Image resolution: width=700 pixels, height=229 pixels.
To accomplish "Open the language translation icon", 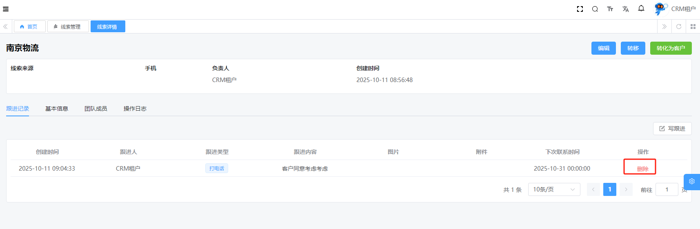I will [625, 9].
